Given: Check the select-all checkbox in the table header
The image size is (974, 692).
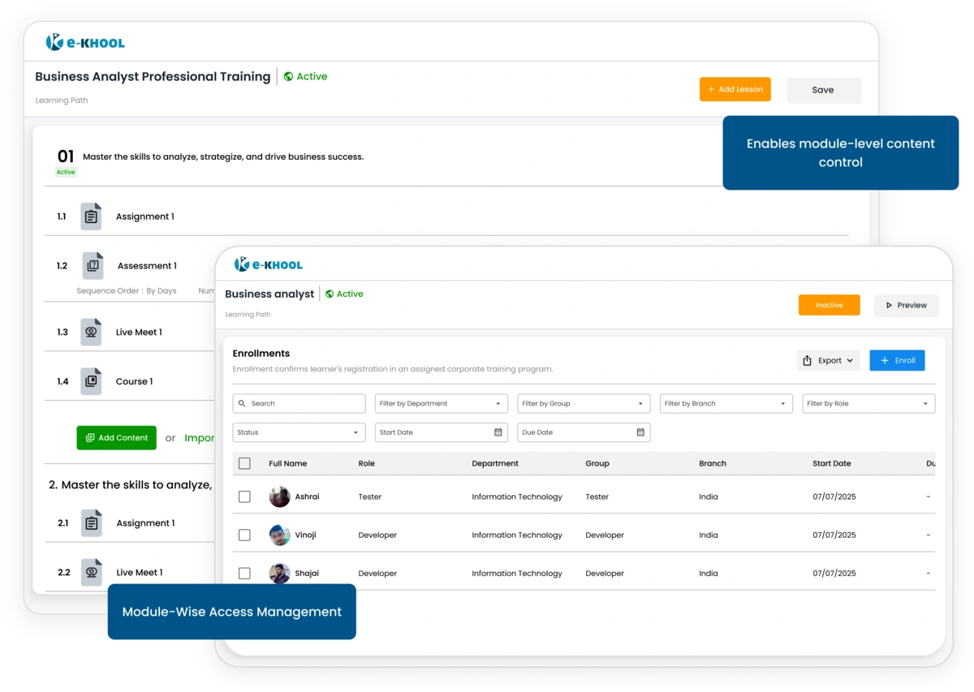Looking at the screenshot, I should tap(244, 462).
